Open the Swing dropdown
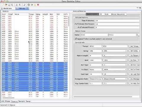The width and height of the screenshot is (142, 107). coord(115,51)
